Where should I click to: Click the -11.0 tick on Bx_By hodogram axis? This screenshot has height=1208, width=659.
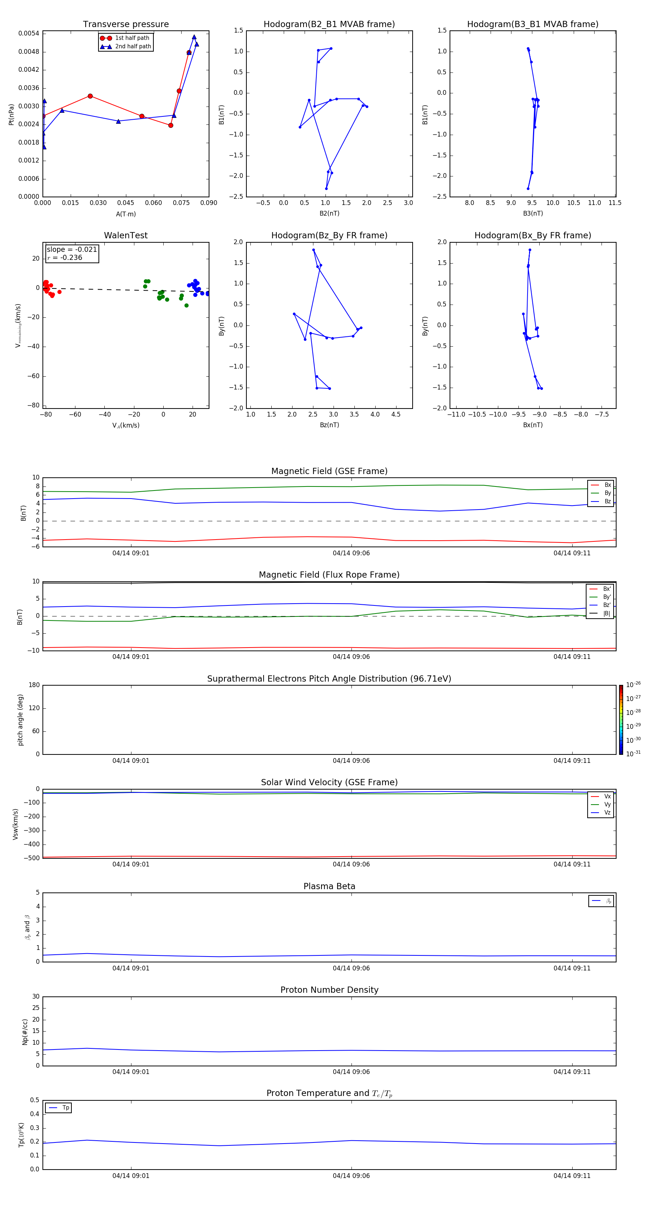pos(457,414)
